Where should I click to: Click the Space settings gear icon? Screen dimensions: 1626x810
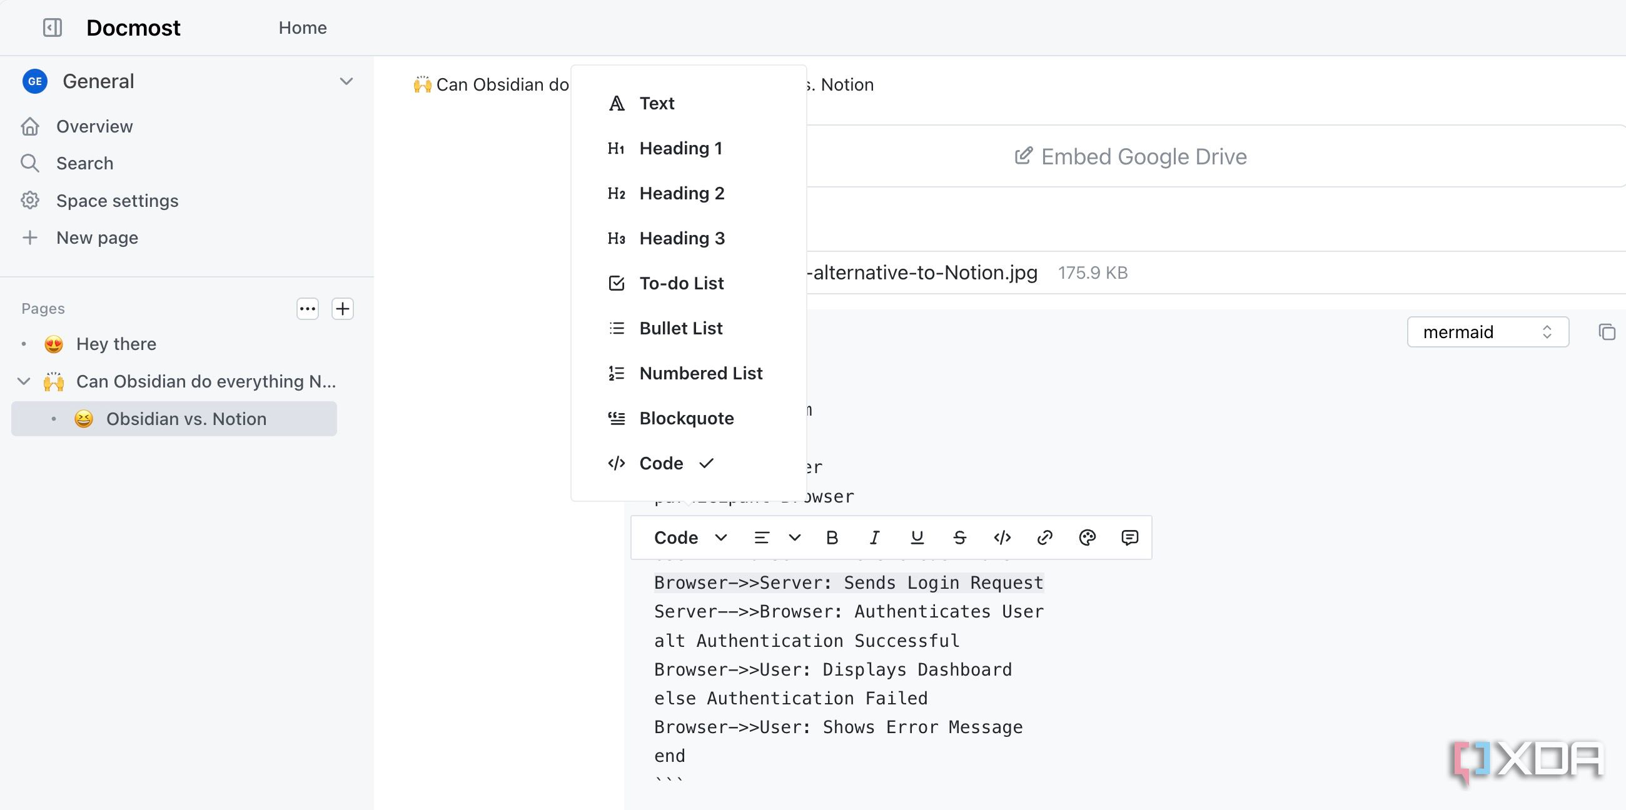click(29, 201)
